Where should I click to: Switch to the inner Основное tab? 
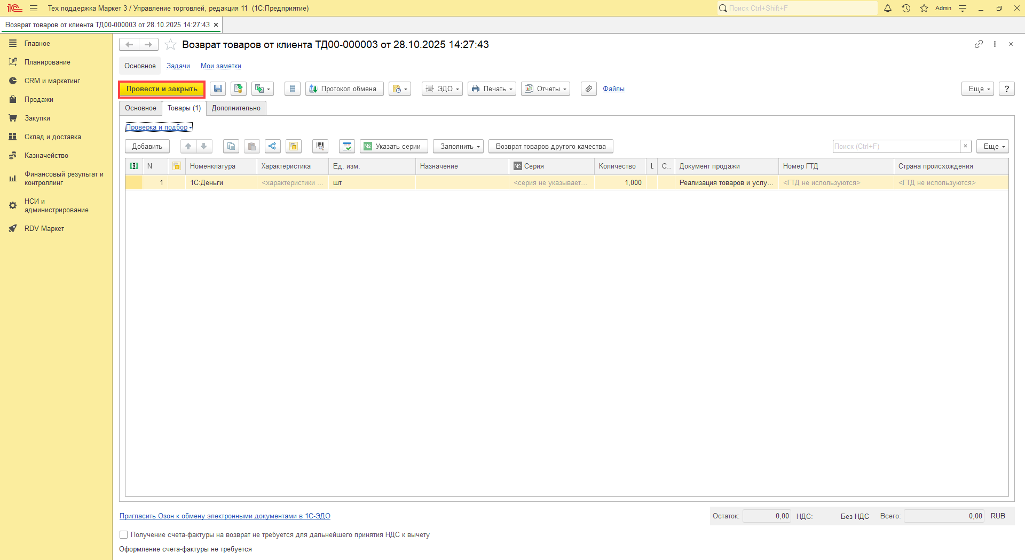coord(141,108)
